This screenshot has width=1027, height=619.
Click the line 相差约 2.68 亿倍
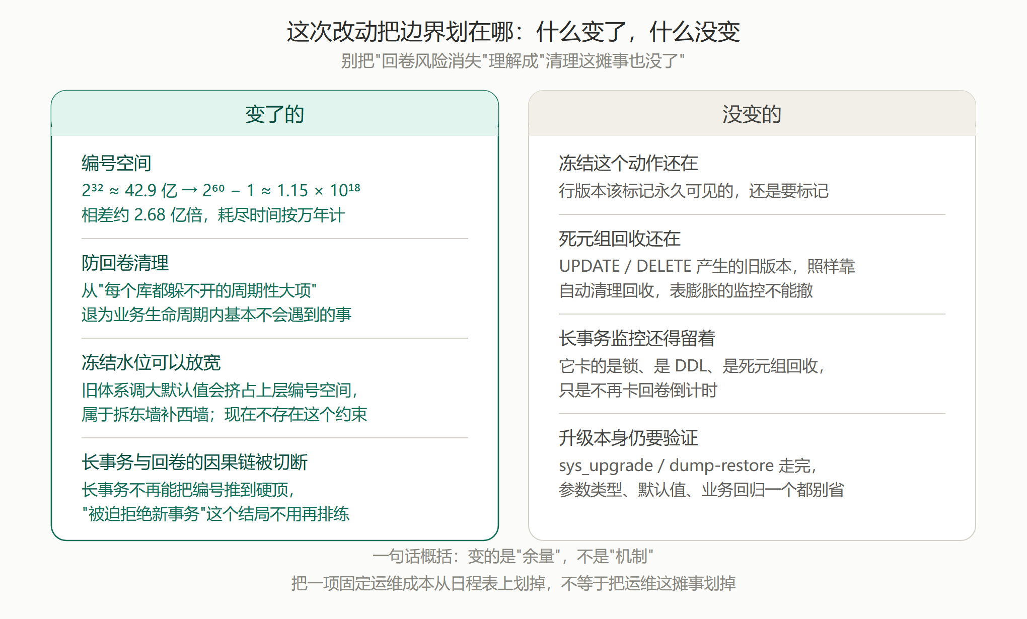click(213, 215)
